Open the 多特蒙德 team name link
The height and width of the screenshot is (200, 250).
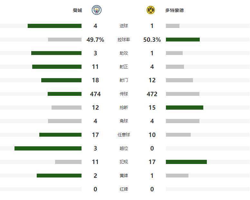click(175, 10)
